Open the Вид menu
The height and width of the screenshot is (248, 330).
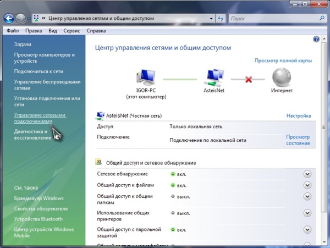point(53,31)
